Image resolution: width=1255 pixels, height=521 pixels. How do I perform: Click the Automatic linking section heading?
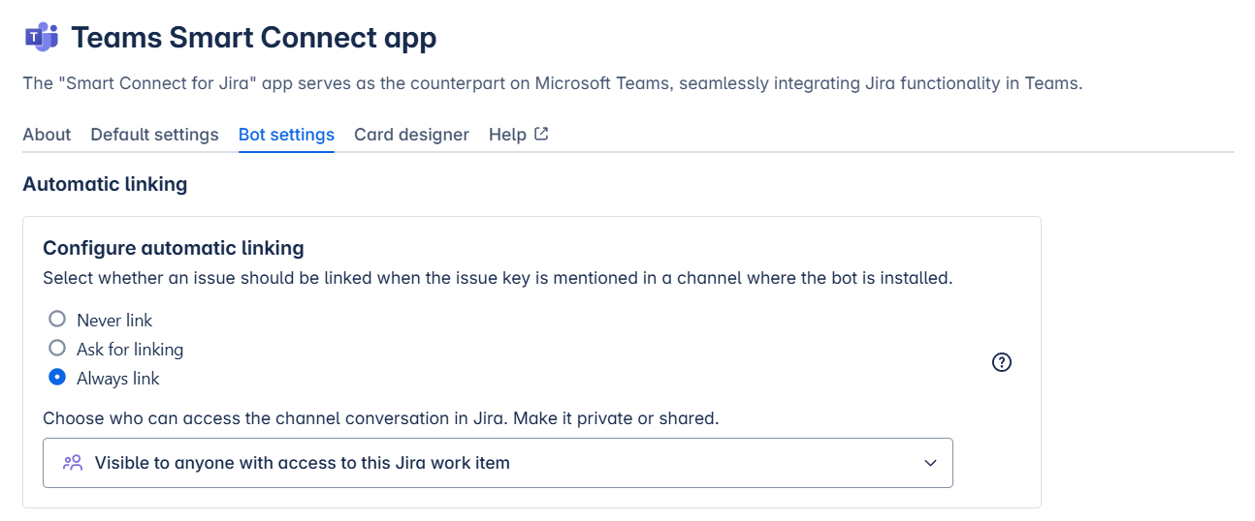point(105,184)
